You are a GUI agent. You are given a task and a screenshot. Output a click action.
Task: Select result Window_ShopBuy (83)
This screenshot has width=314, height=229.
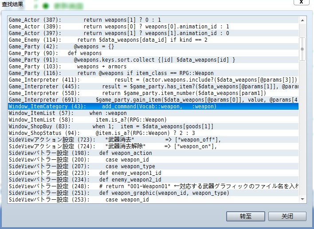click(x=153, y=126)
